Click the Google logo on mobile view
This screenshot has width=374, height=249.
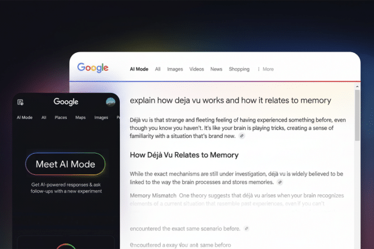tap(66, 102)
